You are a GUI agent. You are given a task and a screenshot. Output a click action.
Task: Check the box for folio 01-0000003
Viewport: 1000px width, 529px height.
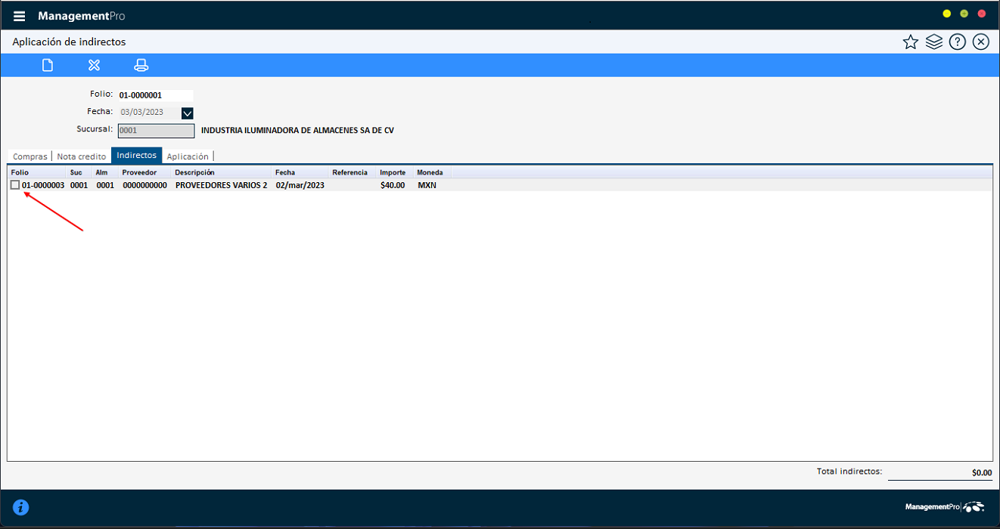pyautogui.click(x=15, y=185)
